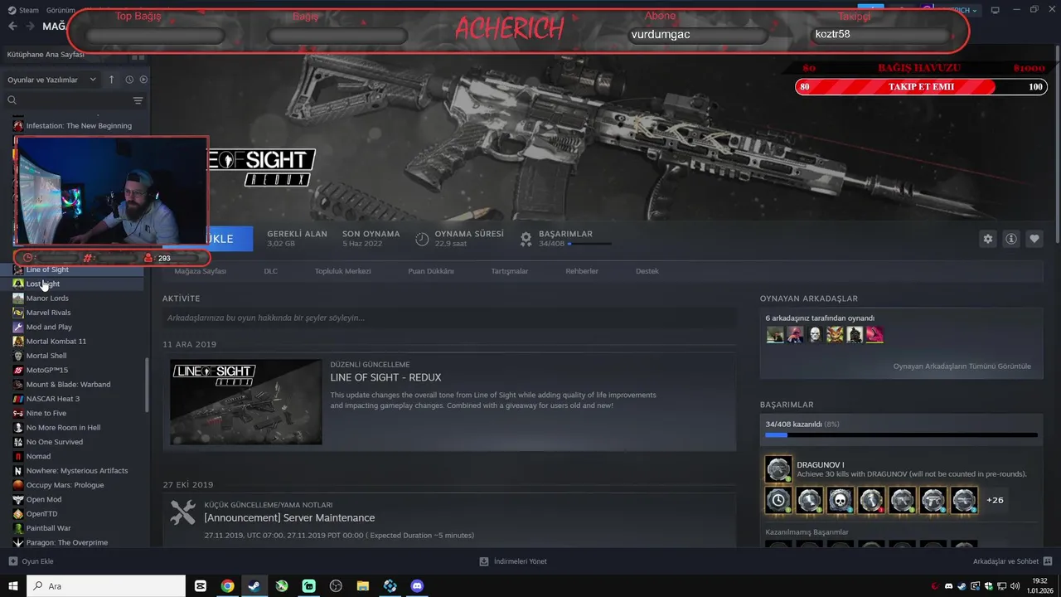
Task: Open the Server Maintenance announcement
Action: click(289, 517)
